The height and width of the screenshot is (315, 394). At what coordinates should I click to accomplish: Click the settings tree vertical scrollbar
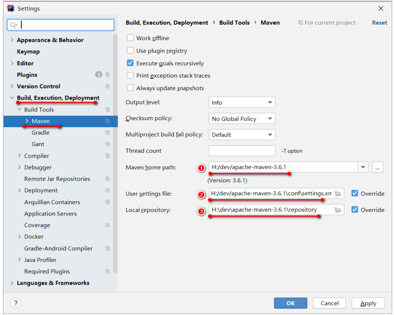115,154
